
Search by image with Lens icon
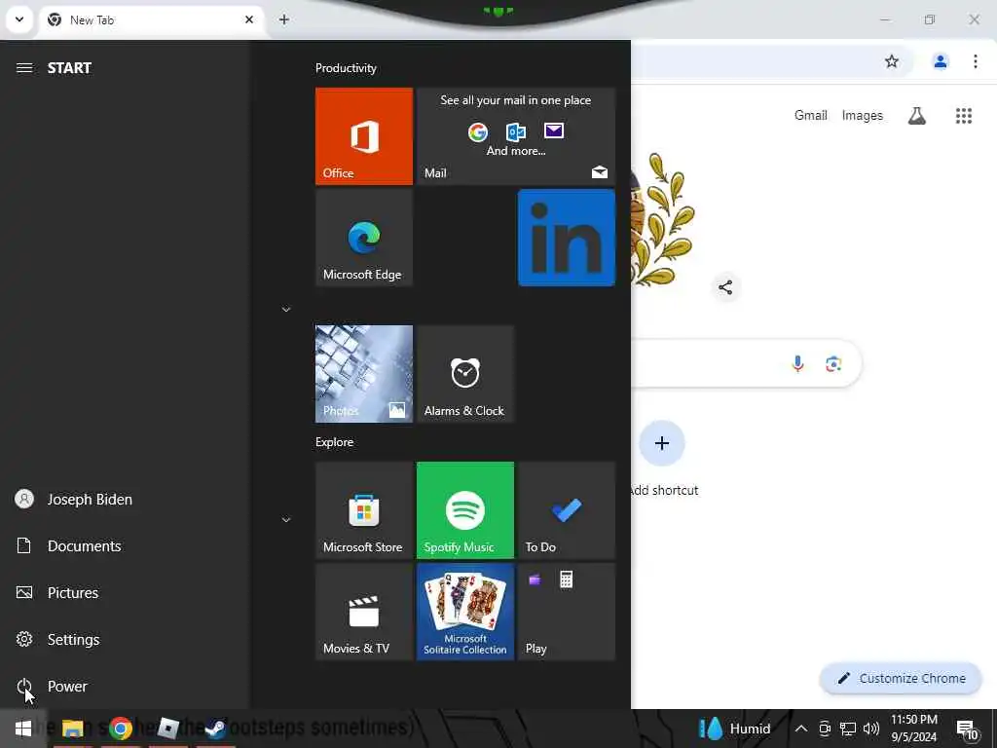point(833,363)
